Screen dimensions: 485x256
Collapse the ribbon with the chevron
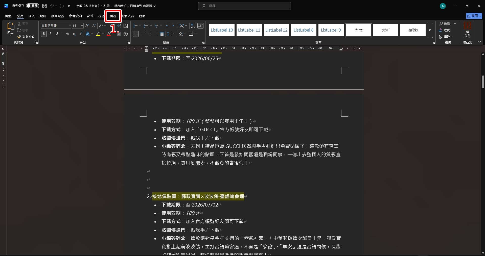point(479,42)
